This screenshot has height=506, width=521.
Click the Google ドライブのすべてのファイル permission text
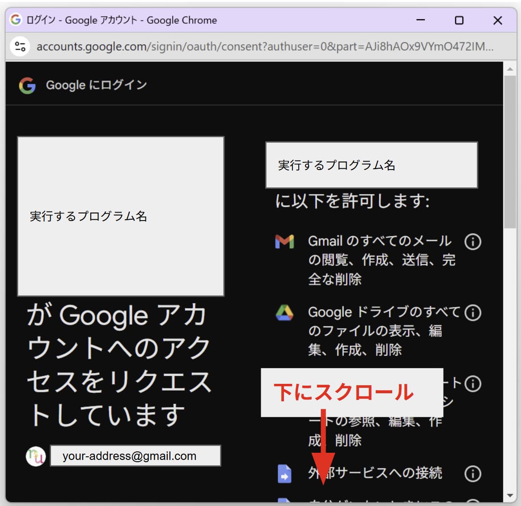click(x=384, y=331)
